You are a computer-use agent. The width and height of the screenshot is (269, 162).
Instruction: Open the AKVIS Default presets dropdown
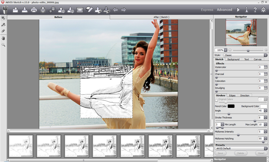[x=241, y=149]
